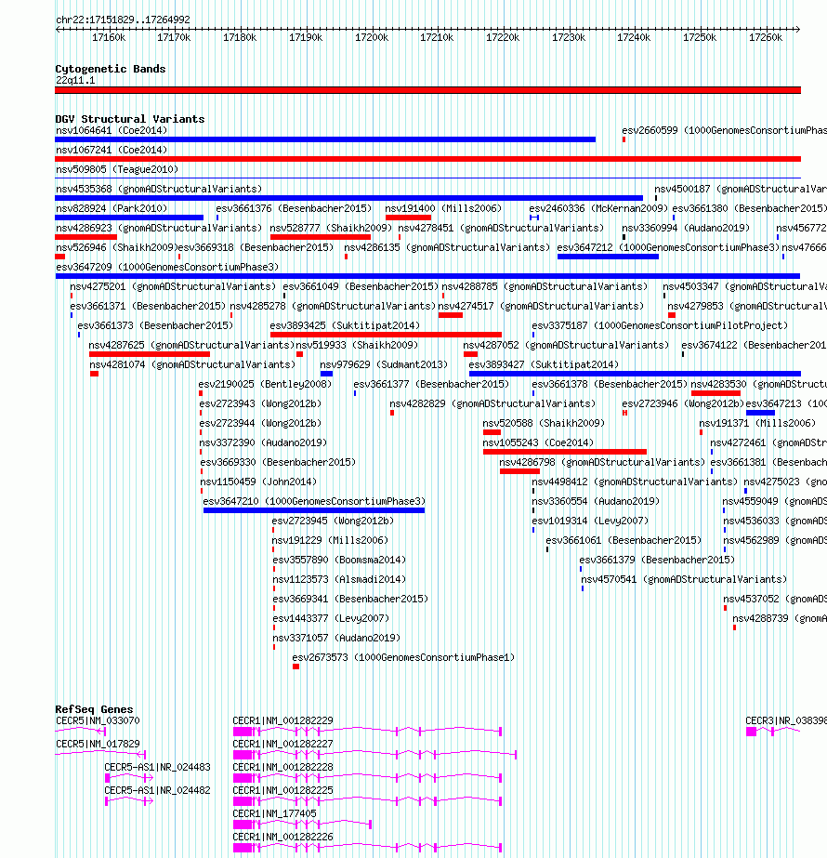Viewport: 827px width, 858px height.
Task: Click esv2190025 (Bentley2008) label
Action: [265, 384]
